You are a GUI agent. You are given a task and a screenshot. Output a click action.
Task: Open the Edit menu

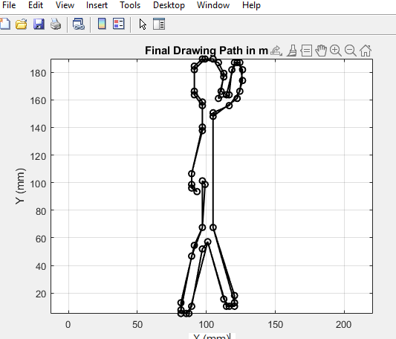coord(36,5)
